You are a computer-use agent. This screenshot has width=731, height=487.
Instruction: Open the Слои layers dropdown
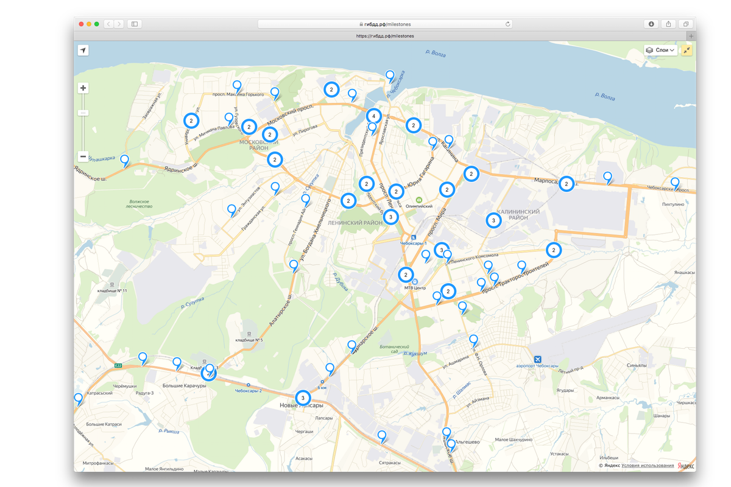661,51
